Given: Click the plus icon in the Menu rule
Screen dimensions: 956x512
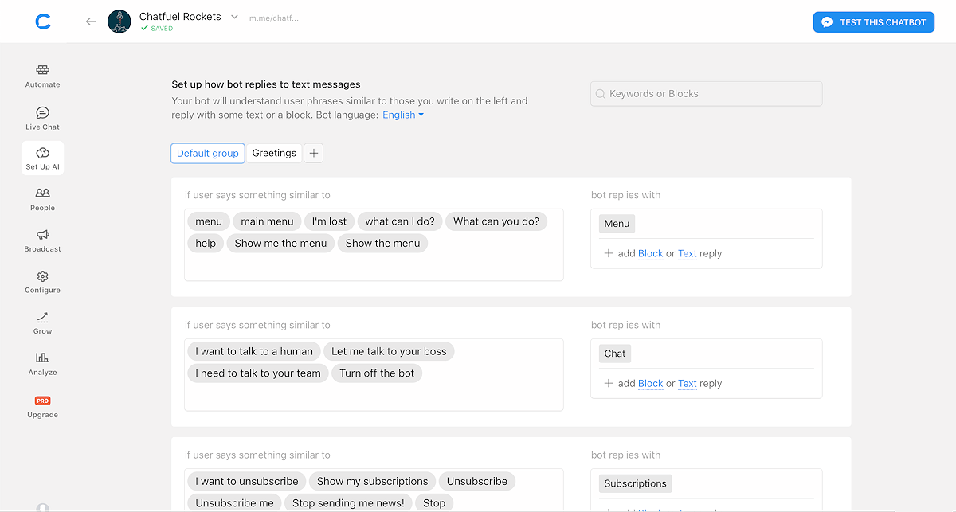Looking at the screenshot, I should coord(609,253).
